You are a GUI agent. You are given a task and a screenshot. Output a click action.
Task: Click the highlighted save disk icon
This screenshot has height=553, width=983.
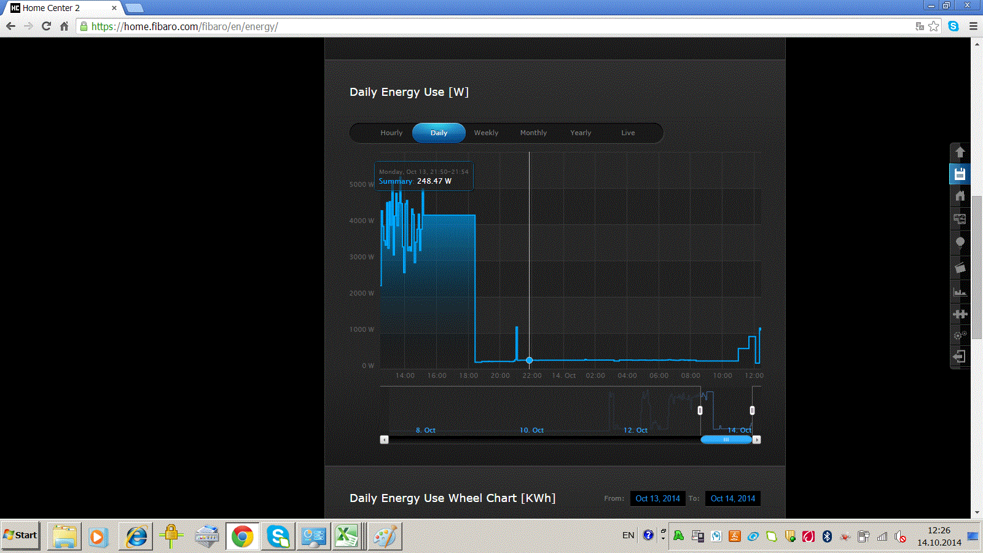pos(960,174)
